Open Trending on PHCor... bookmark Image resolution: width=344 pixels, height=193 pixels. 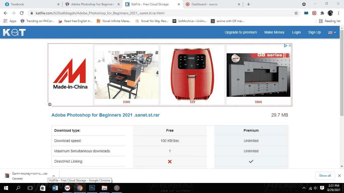pyautogui.click(x=37, y=21)
